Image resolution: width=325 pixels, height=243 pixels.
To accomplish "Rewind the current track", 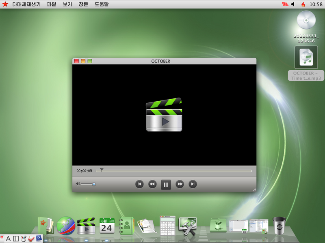I will click(x=152, y=185).
